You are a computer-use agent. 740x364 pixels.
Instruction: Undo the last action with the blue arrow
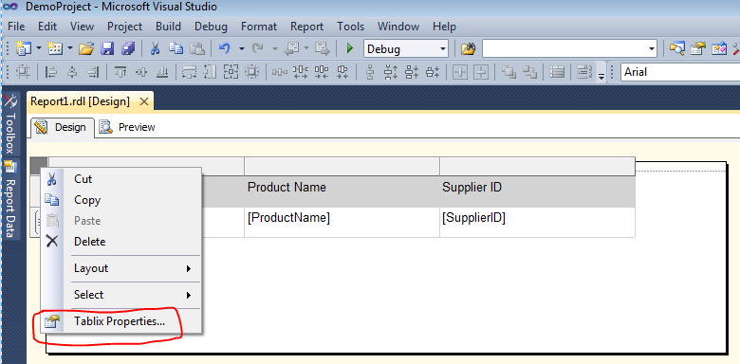225,48
